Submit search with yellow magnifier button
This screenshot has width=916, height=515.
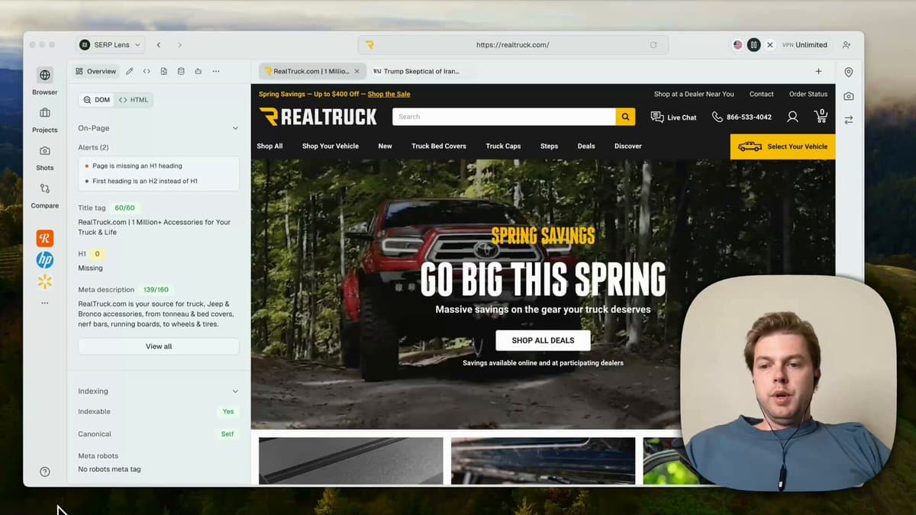tap(626, 117)
